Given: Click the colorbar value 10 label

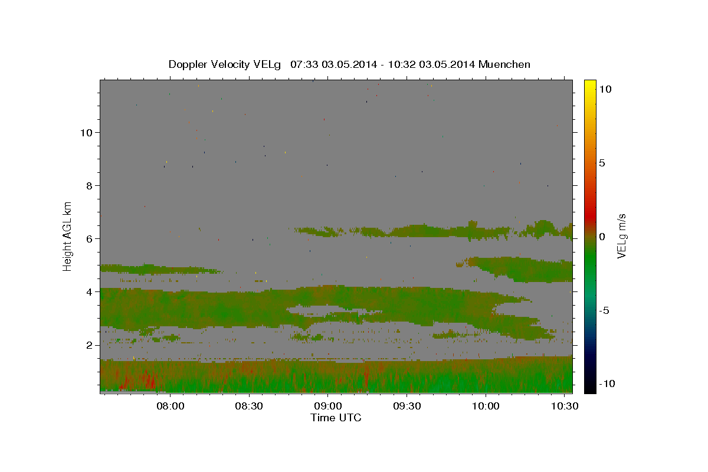Looking at the screenshot, I should point(605,88).
